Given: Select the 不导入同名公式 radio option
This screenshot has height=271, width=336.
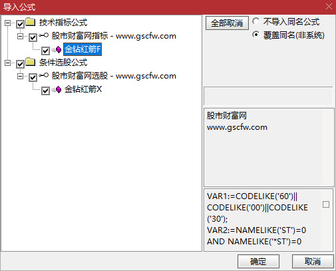Looking at the screenshot, I should tap(255, 21).
